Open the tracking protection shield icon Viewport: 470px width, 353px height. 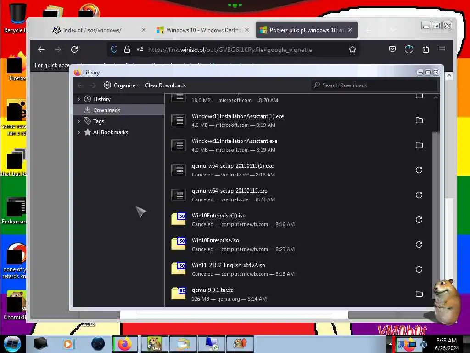coord(114,50)
